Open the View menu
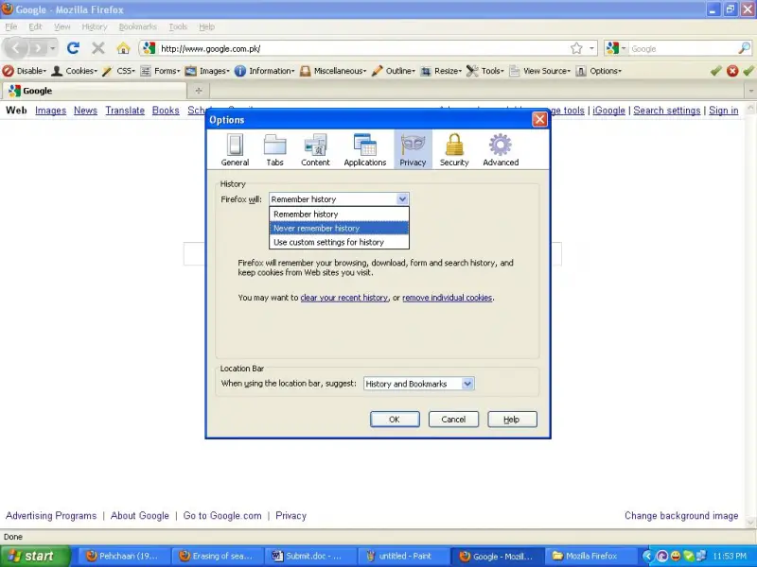 [x=62, y=26]
